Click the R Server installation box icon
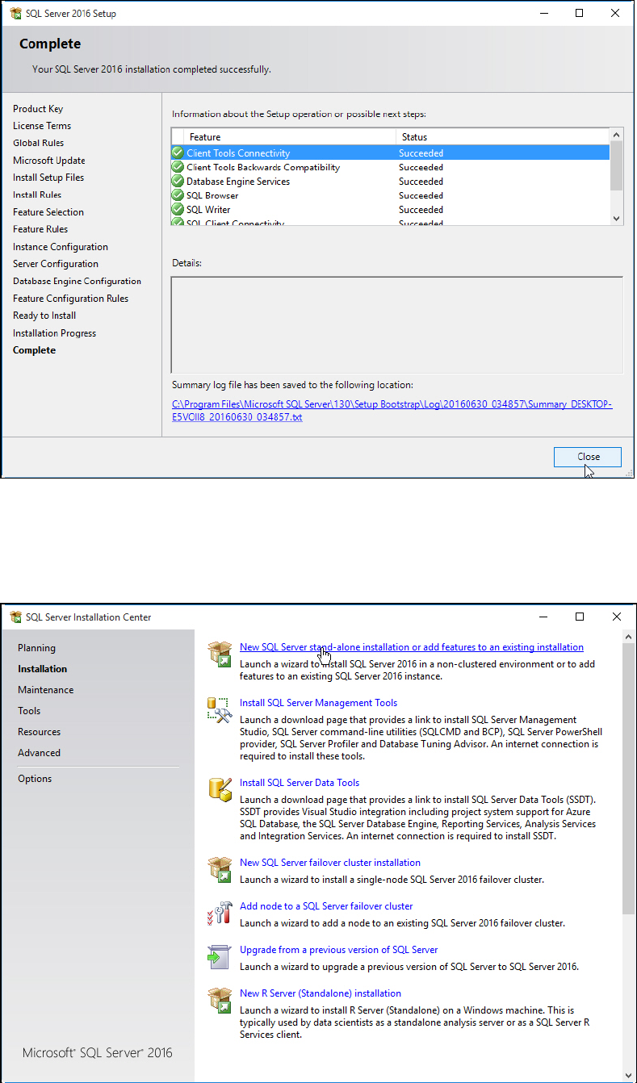The height and width of the screenshot is (1083, 637). [220, 1000]
